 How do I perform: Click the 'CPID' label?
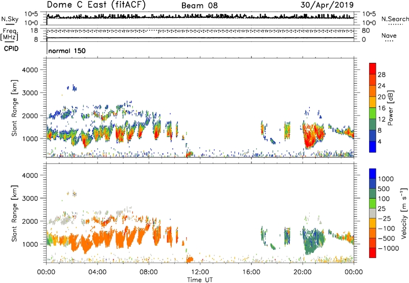11,49
